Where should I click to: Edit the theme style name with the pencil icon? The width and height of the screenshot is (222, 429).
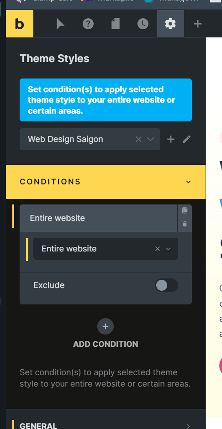coord(187,139)
